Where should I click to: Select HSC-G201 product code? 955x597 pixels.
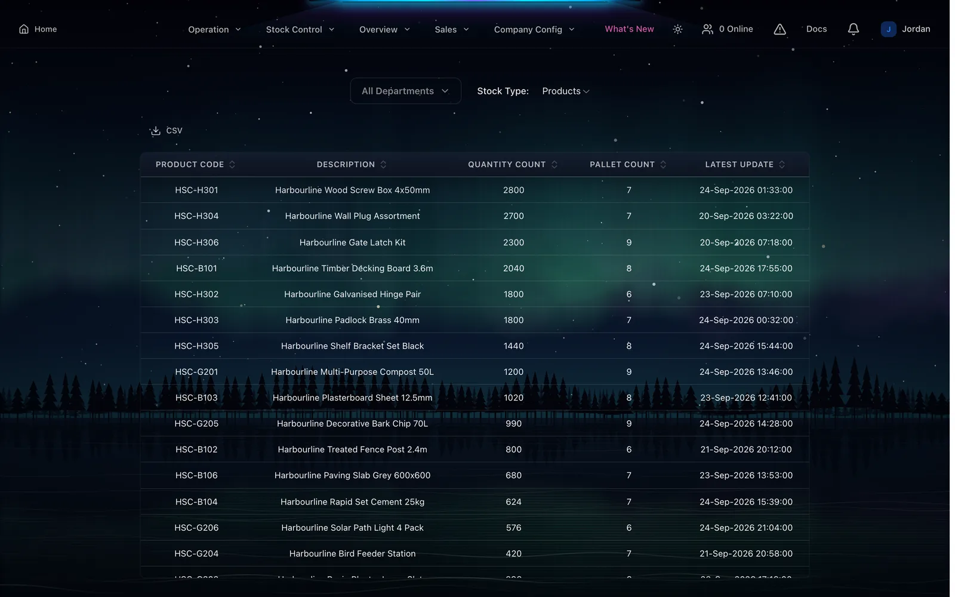pos(196,372)
